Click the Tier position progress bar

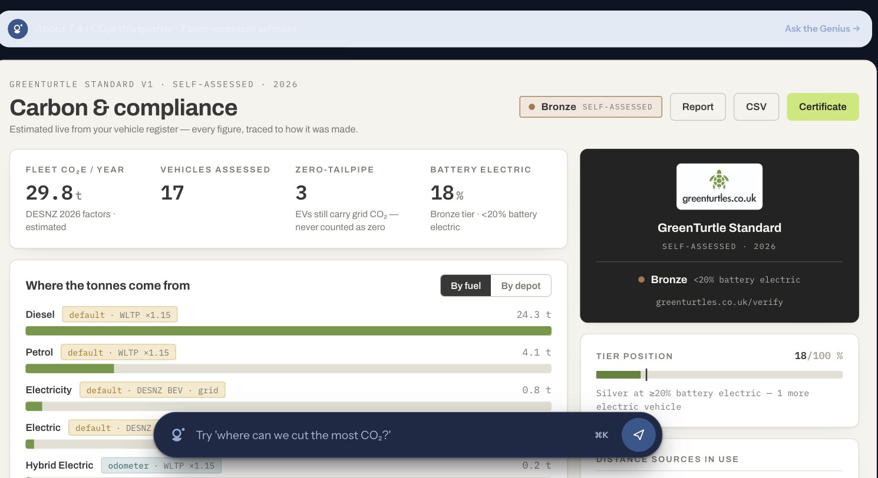(x=719, y=374)
